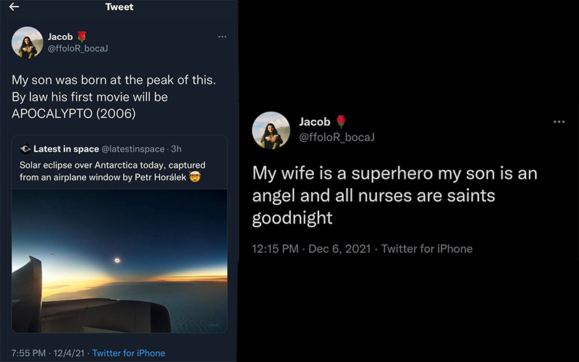Open the @ffoloR_bocaJ handle in right tweet
Screen dimensions: 579x362
[x=337, y=137]
